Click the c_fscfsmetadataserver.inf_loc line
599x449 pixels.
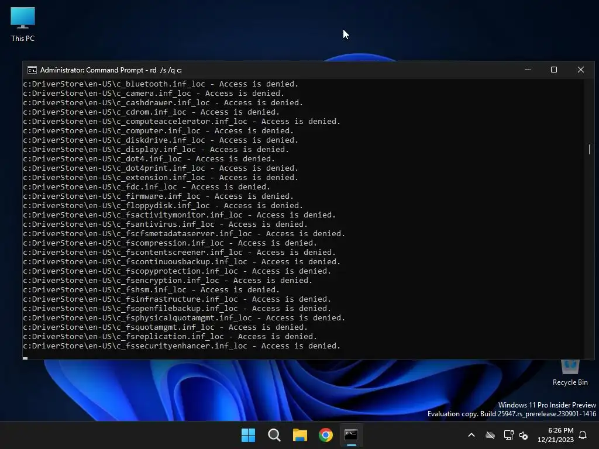184,234
